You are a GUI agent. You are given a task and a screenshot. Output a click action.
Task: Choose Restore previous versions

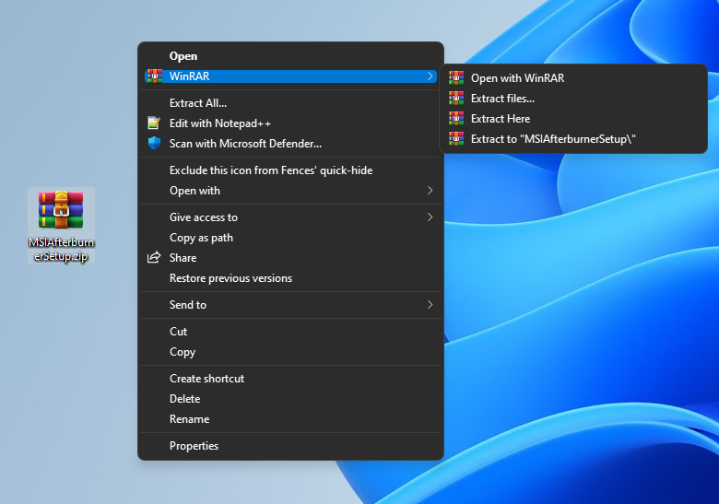(x=290, y=277)
